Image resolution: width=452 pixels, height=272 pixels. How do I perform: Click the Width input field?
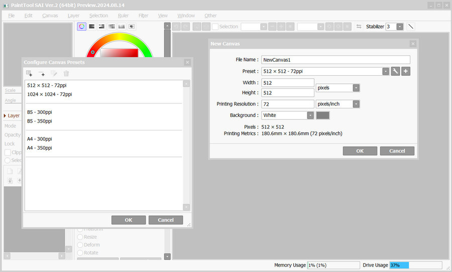288,83
